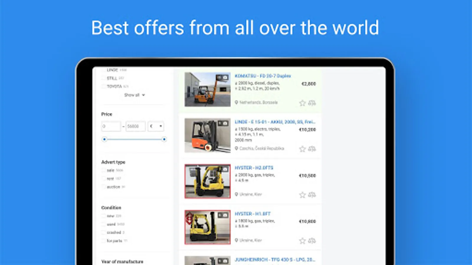Add the KOMATSU FD 20-7 listing to favorites
The image size is (472, 265).
302,103
